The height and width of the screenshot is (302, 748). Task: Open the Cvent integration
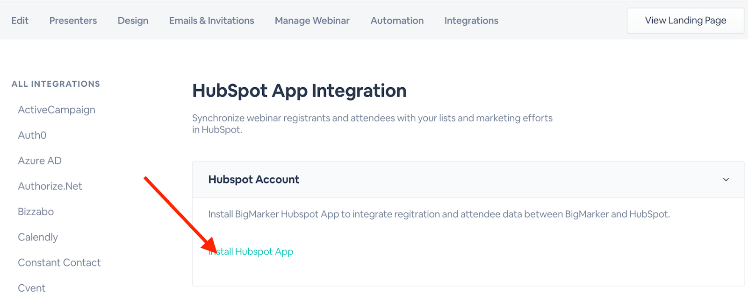(x=32, y=288)
